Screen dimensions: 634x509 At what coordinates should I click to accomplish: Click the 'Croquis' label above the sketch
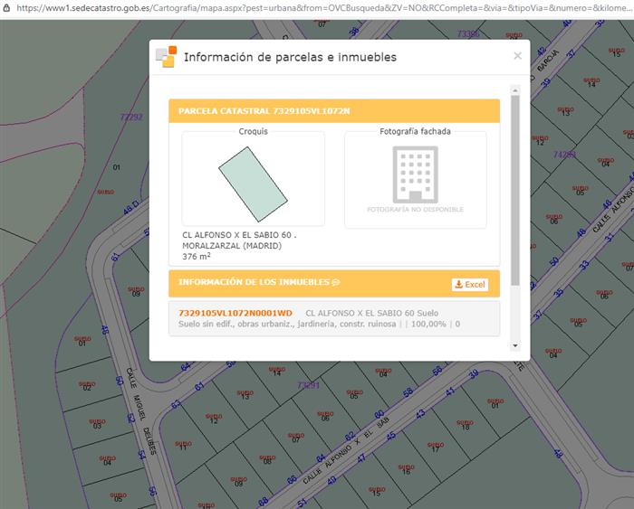click(253, 131)
